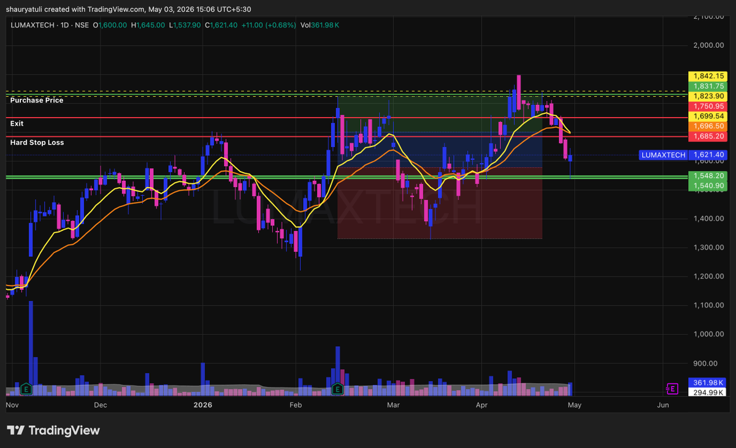
Task: Open the purple upcoming earnings E marker
Action: point(672,389)
